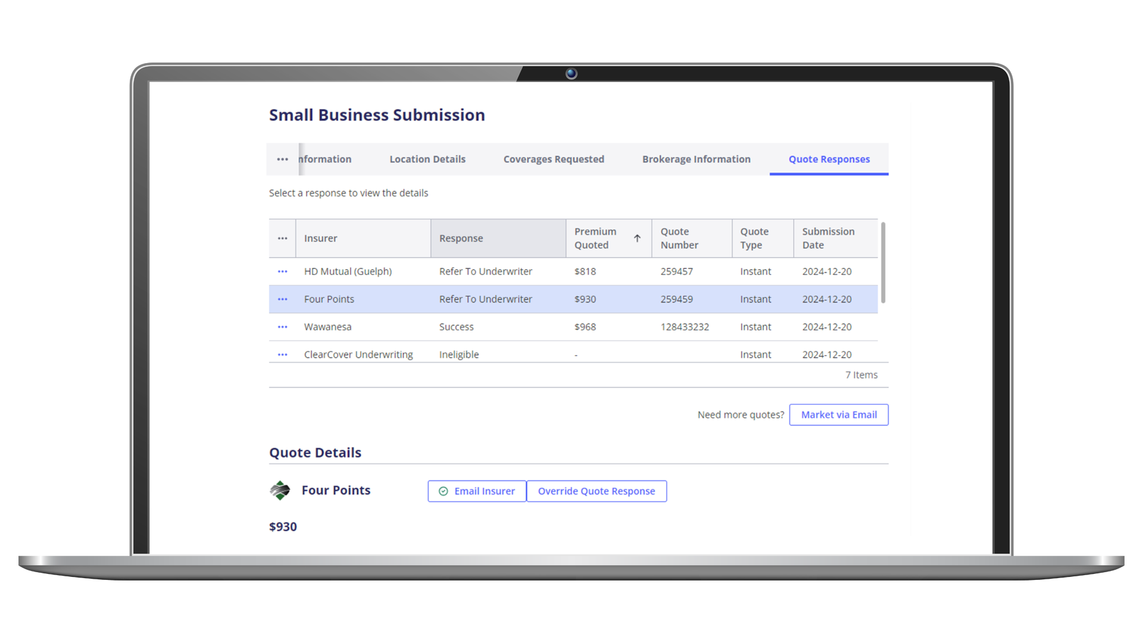The image size is (1143, 643).
Task: Go to Brokerage Information tab
Action: [696, 160]
